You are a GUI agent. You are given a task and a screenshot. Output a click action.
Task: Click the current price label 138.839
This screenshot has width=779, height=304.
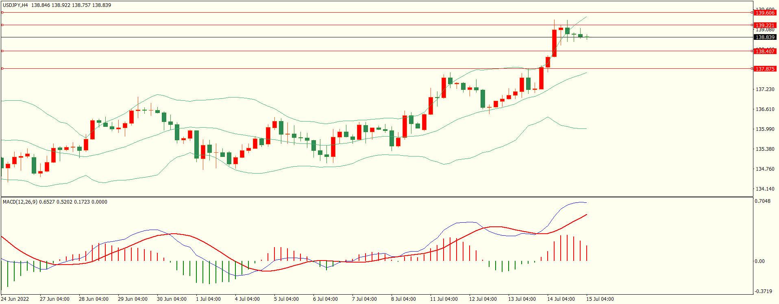click(765, 37)
